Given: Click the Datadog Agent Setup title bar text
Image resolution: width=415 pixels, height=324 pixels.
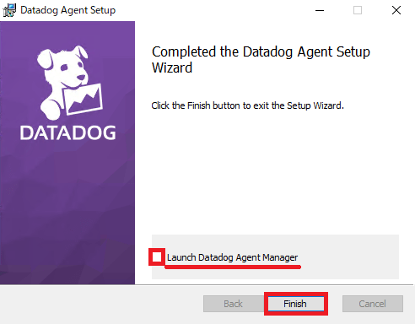Looking at the screenshot, I should pos(68,10).
